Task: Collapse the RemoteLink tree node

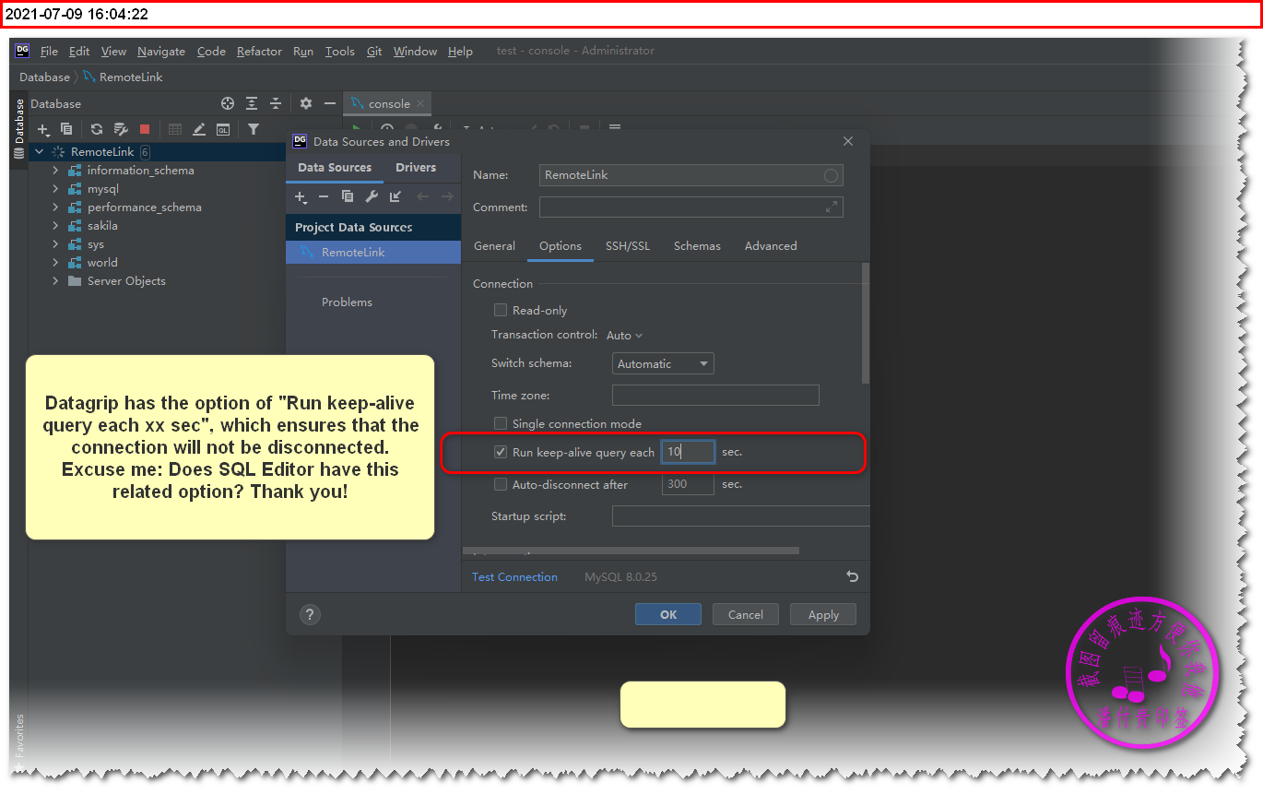Action: tap(39, 152)
